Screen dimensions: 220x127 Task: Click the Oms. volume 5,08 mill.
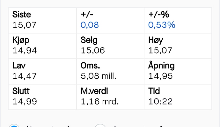pos(98,76)
